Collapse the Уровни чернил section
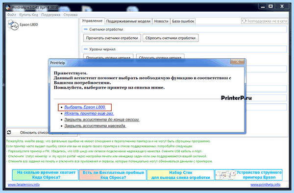The height and width of the screenshot is (193, 294). [86, 49]
